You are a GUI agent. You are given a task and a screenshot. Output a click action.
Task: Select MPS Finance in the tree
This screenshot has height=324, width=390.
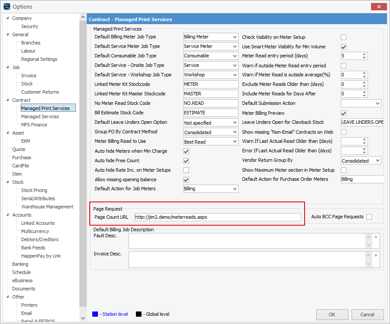(x=34, y=125)
